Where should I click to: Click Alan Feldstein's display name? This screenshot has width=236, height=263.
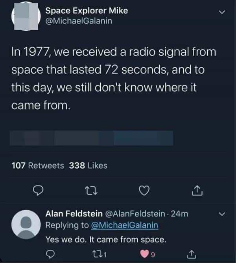(74, 214)
